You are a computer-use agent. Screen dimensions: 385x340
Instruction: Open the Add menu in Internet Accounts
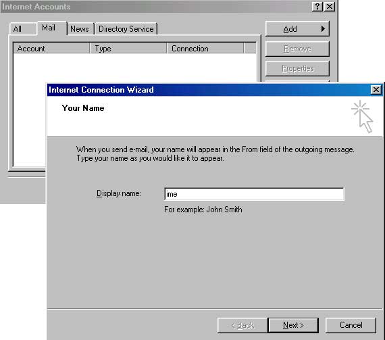point(297,29)
